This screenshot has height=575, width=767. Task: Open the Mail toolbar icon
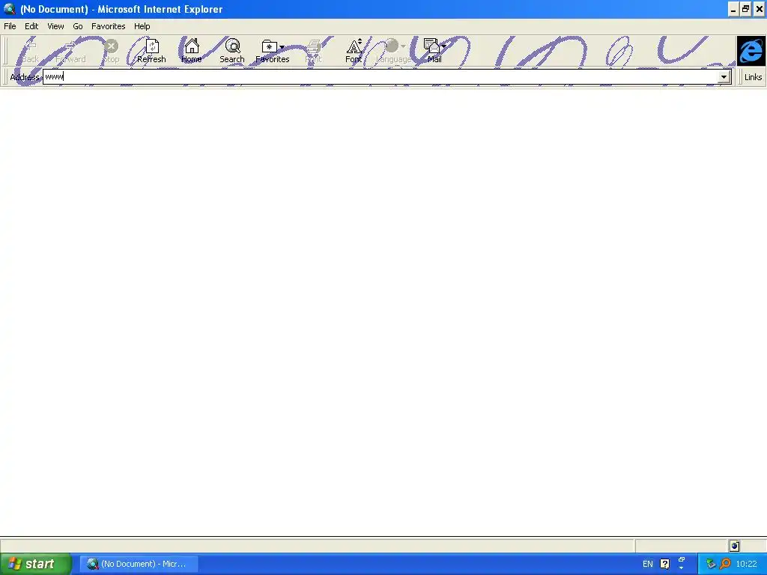point(431,46)
